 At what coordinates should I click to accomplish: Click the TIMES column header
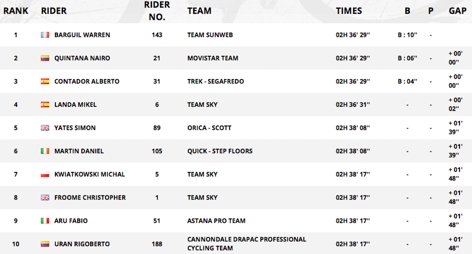349,11
